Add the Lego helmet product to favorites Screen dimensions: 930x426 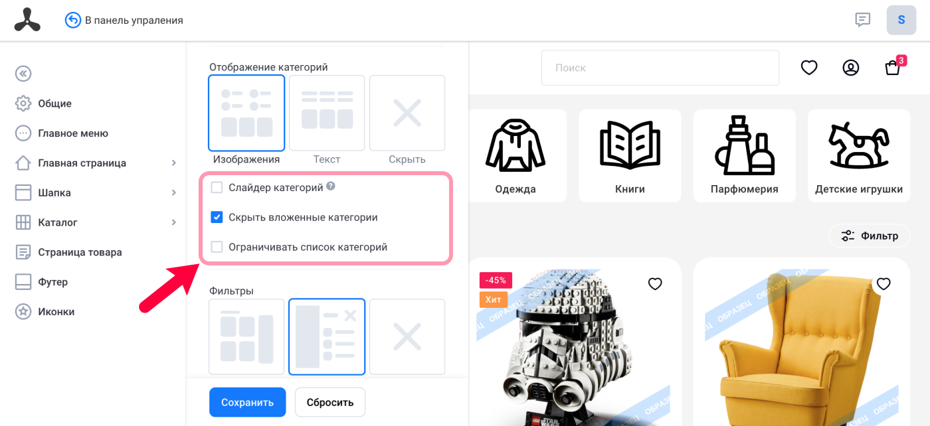[655, 284]
